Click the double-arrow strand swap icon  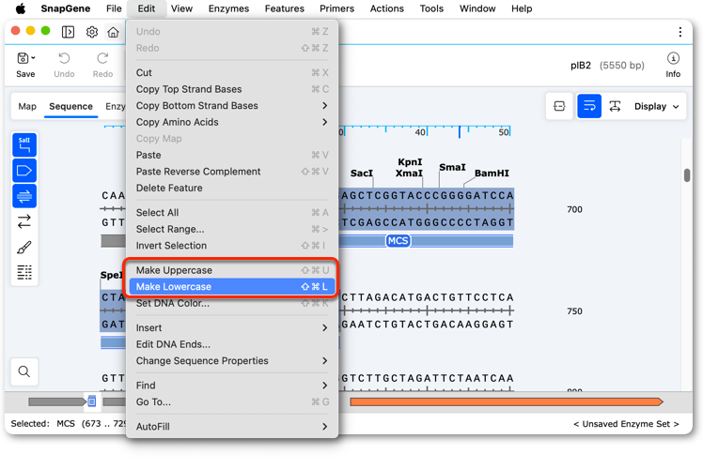click(24, 221)
